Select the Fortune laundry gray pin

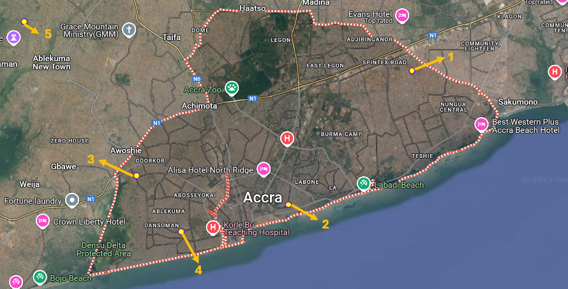click(x=72, y=200)
